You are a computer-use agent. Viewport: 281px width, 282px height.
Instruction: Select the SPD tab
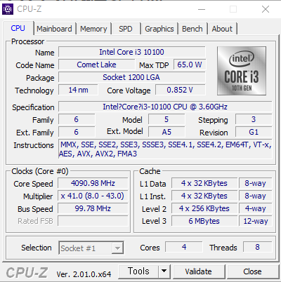126,29
